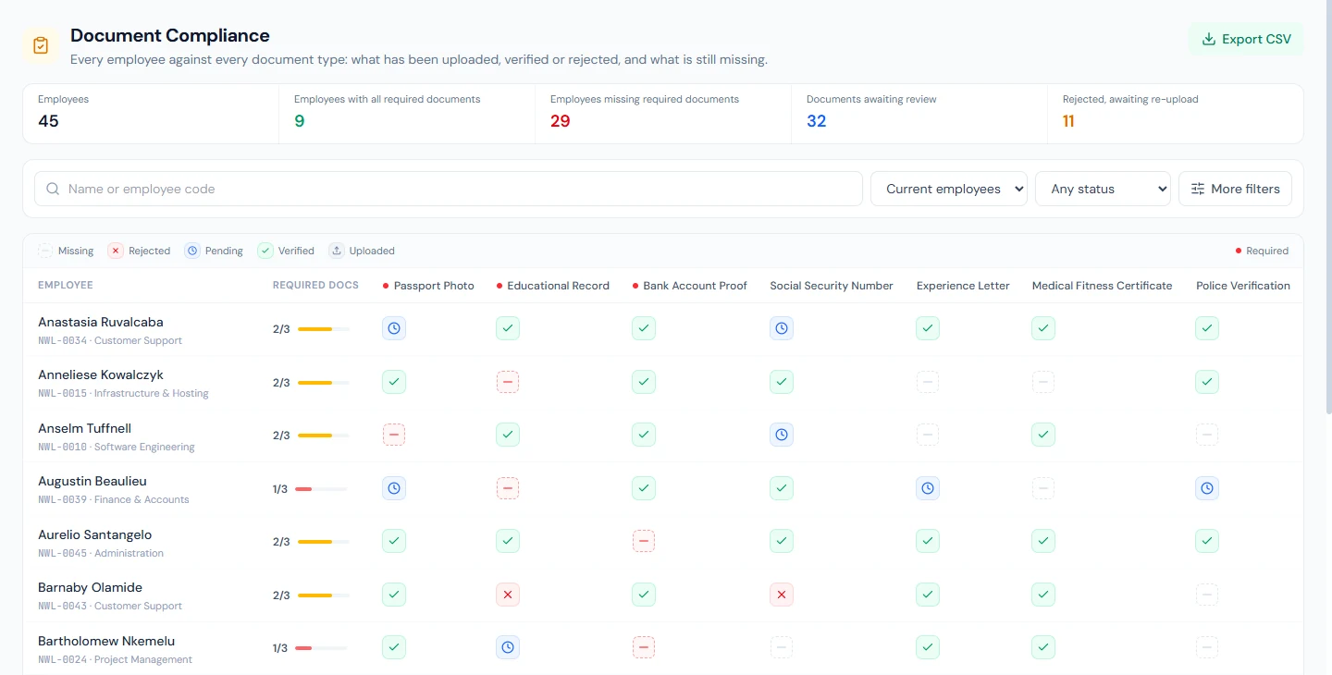1332x675 pixels.
Task: Click the Export CSV button
Action: click(1246, 39)
